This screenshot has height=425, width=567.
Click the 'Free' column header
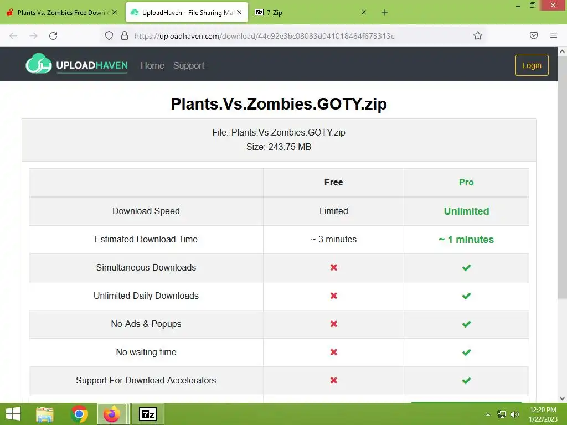click(x=333, y=182)
